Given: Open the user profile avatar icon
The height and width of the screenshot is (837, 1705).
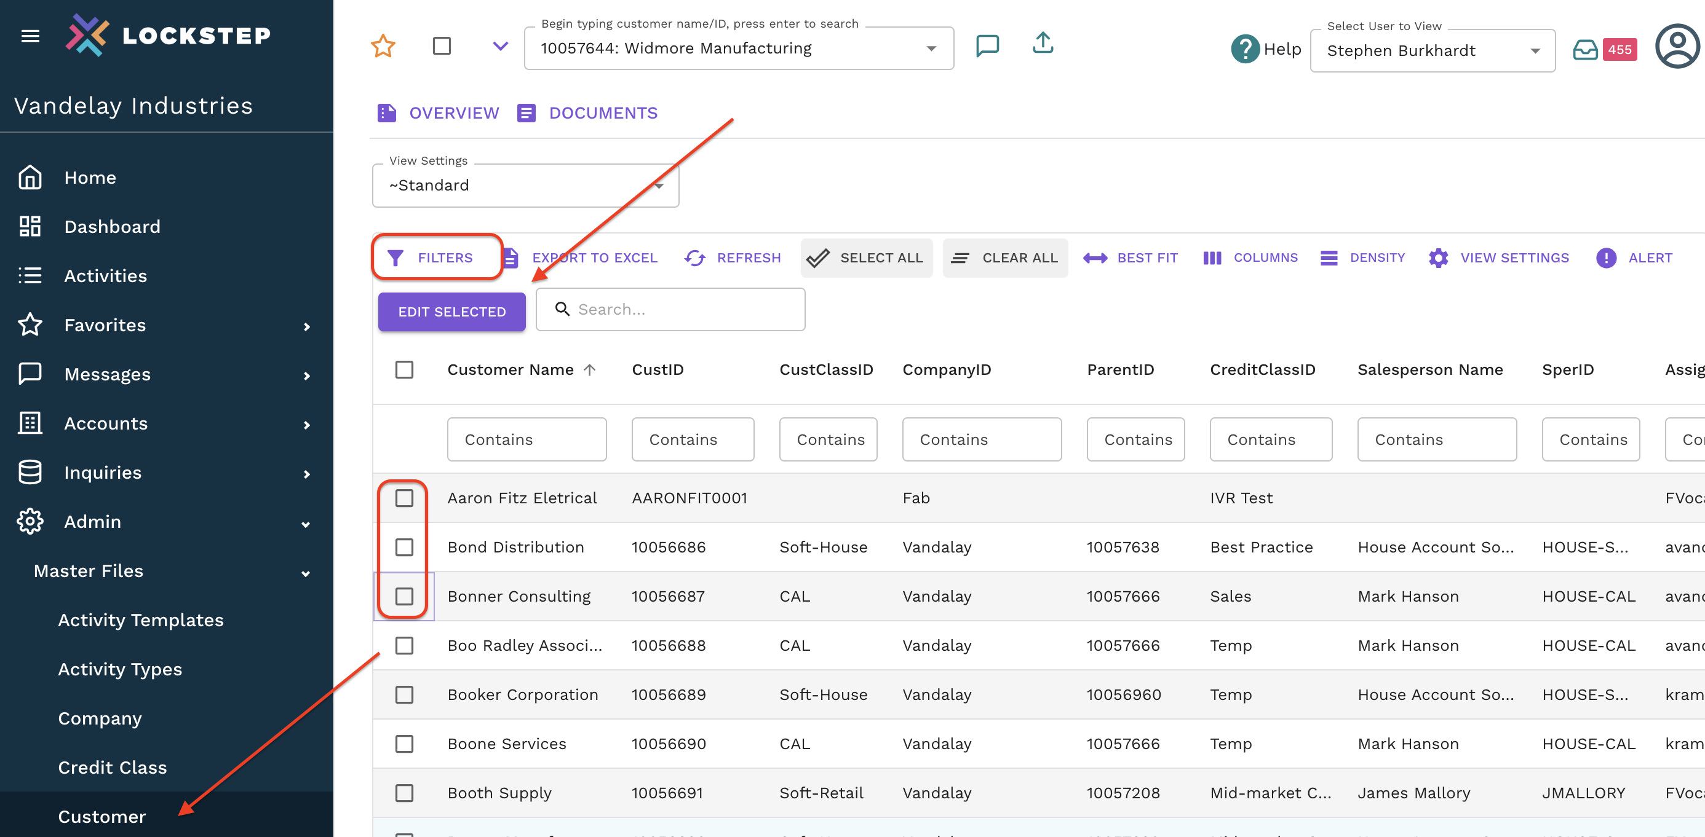Looking at the screenshot, I should tap(1677, 46).
